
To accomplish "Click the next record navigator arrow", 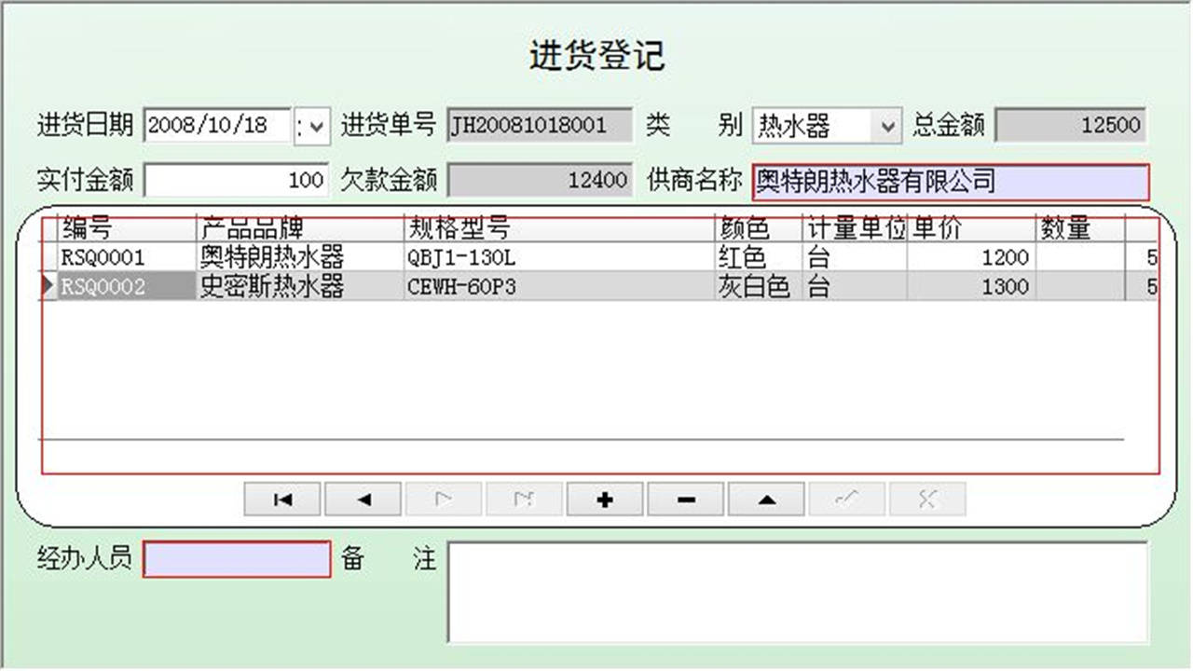I will 444,499.
